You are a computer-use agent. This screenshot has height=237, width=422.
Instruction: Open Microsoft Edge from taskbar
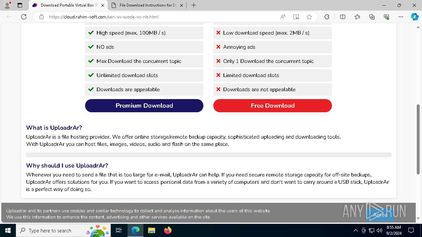click(136, 230)
